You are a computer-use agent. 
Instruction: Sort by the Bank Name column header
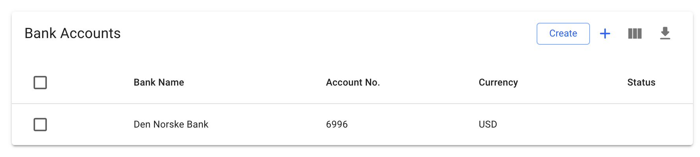159,82
